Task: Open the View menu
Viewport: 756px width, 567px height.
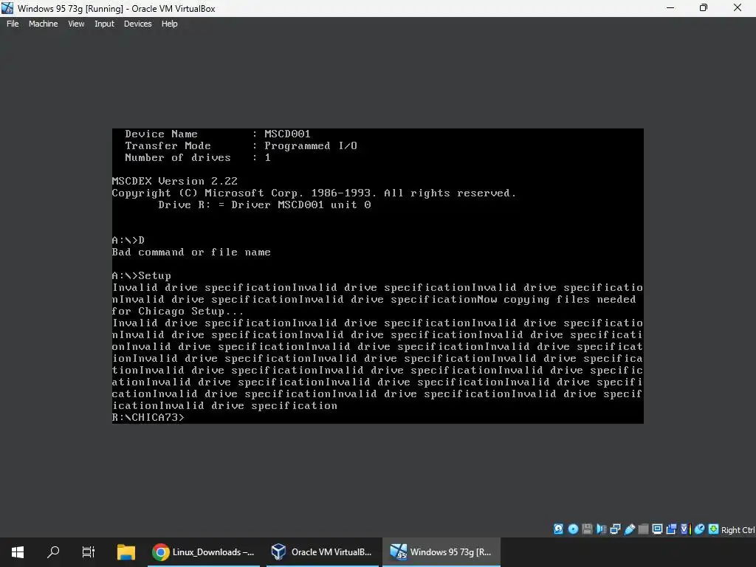Action: point(76,24)
